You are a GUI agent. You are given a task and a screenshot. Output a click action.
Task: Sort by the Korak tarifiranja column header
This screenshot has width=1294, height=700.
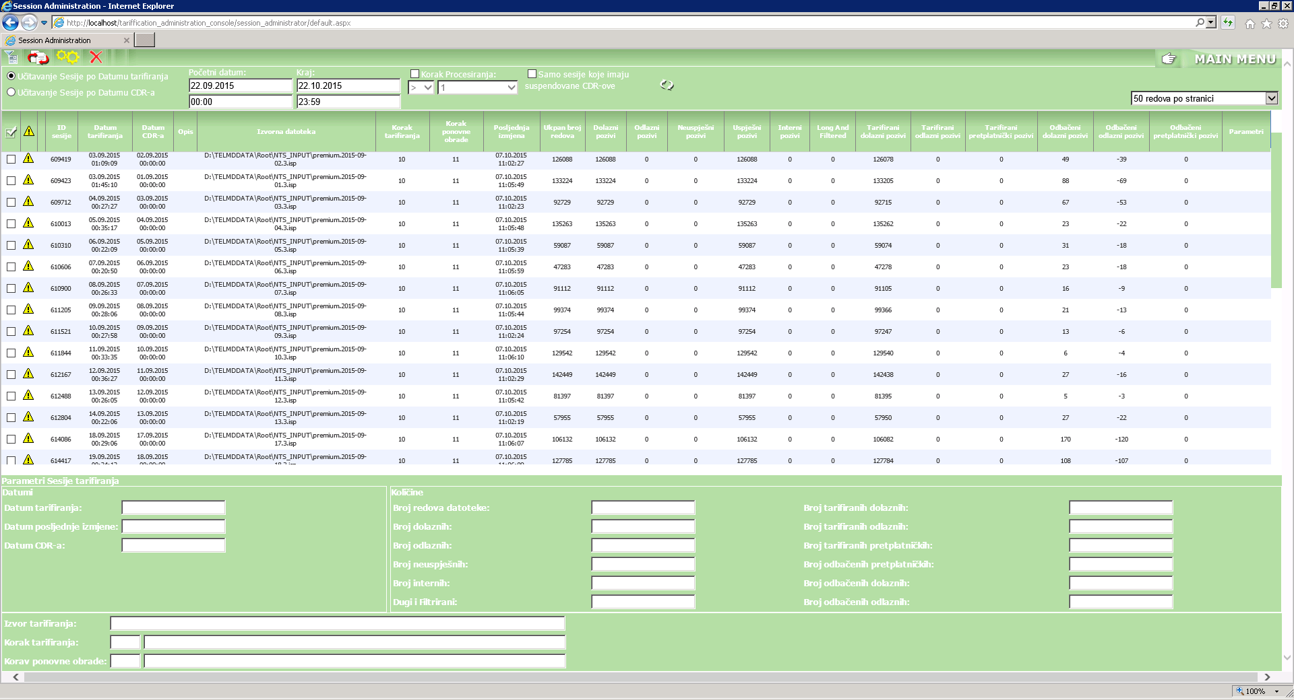coord(402,132)
